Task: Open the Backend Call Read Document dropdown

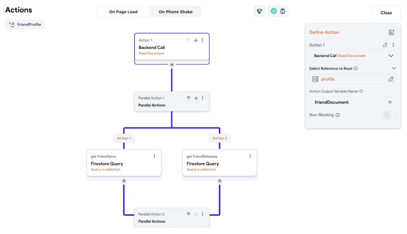Action: coord(352,56)
